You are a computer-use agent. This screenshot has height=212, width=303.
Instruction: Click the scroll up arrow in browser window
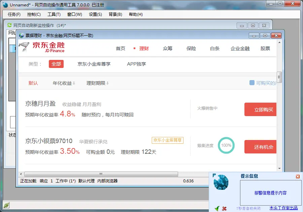click(x=279, y=42)
